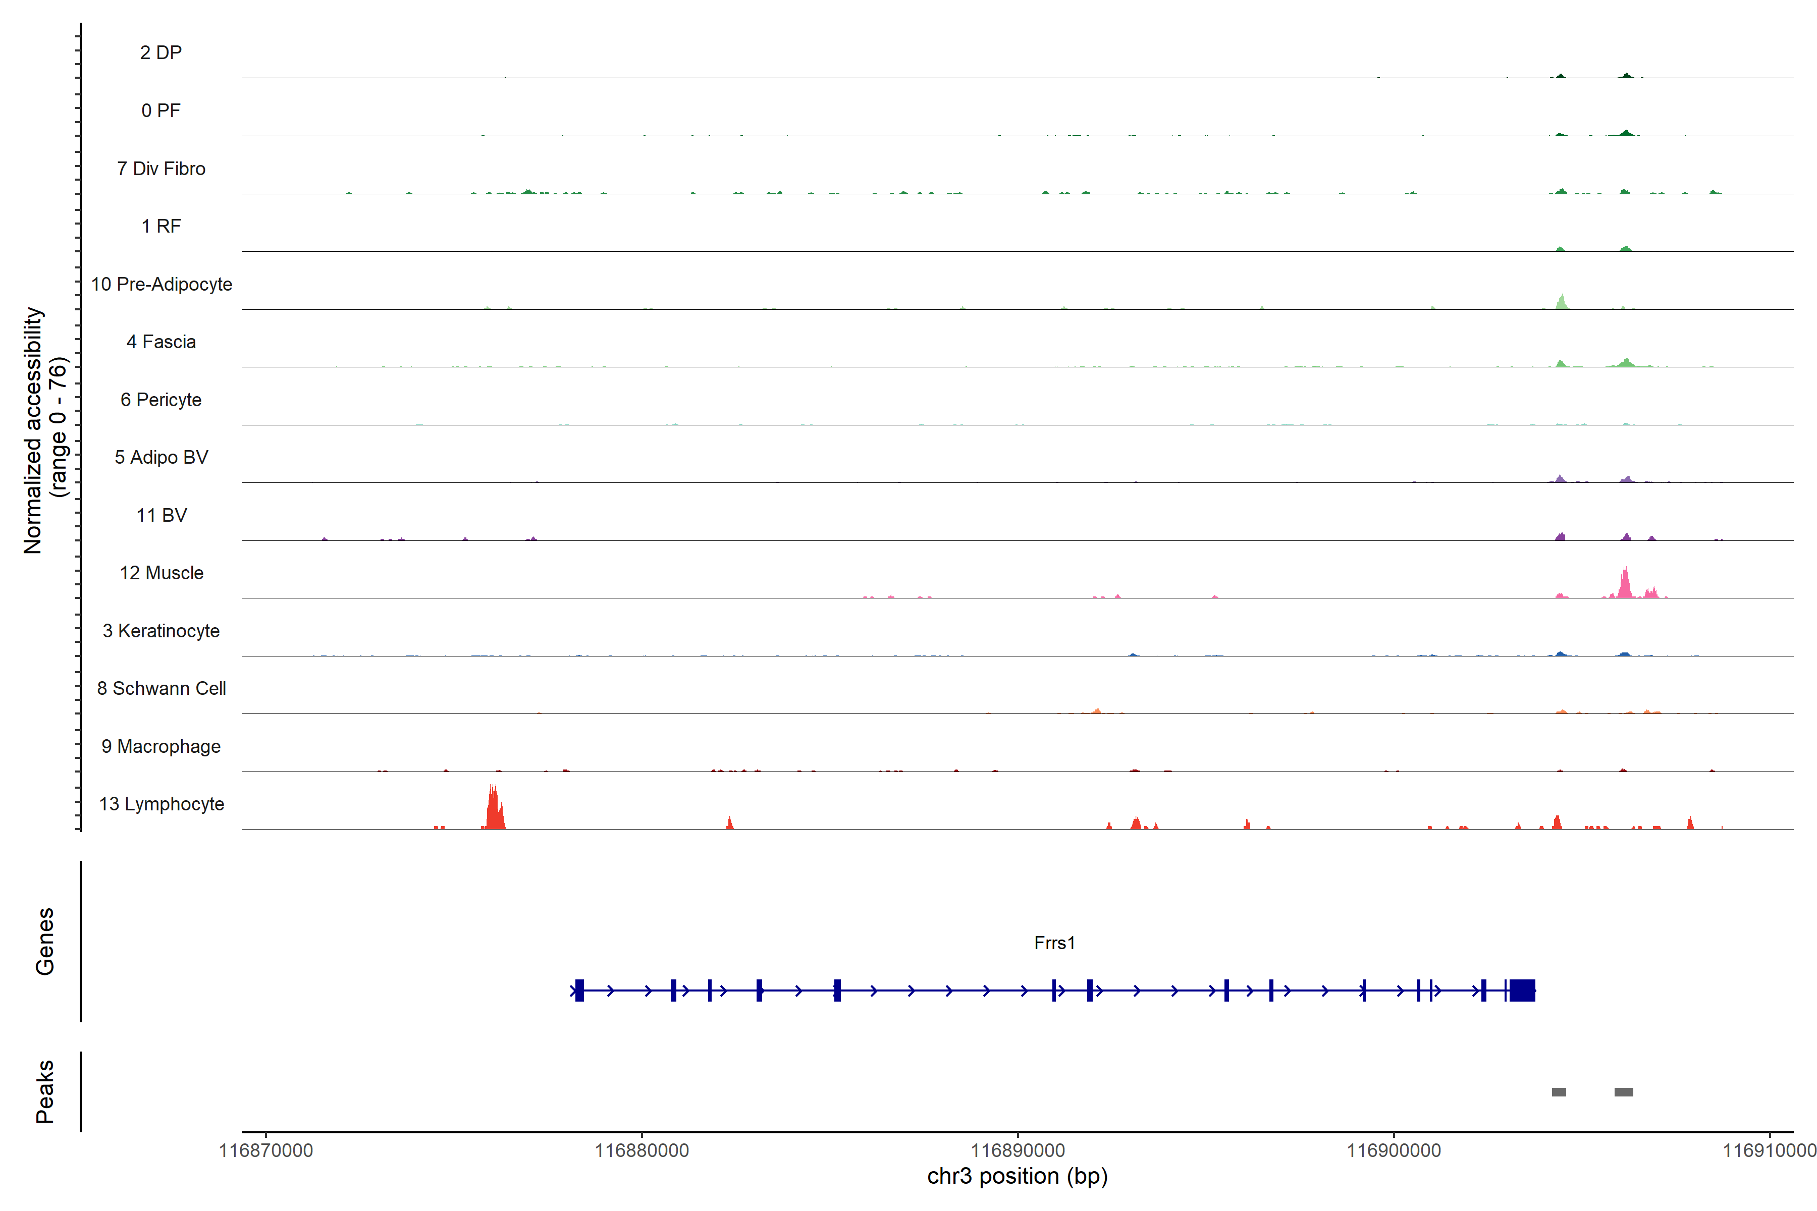This screenshot has height=1211, width=1817.
Task: Select the 8 Schwann Cell track label
Action: [x=162, y=688]
